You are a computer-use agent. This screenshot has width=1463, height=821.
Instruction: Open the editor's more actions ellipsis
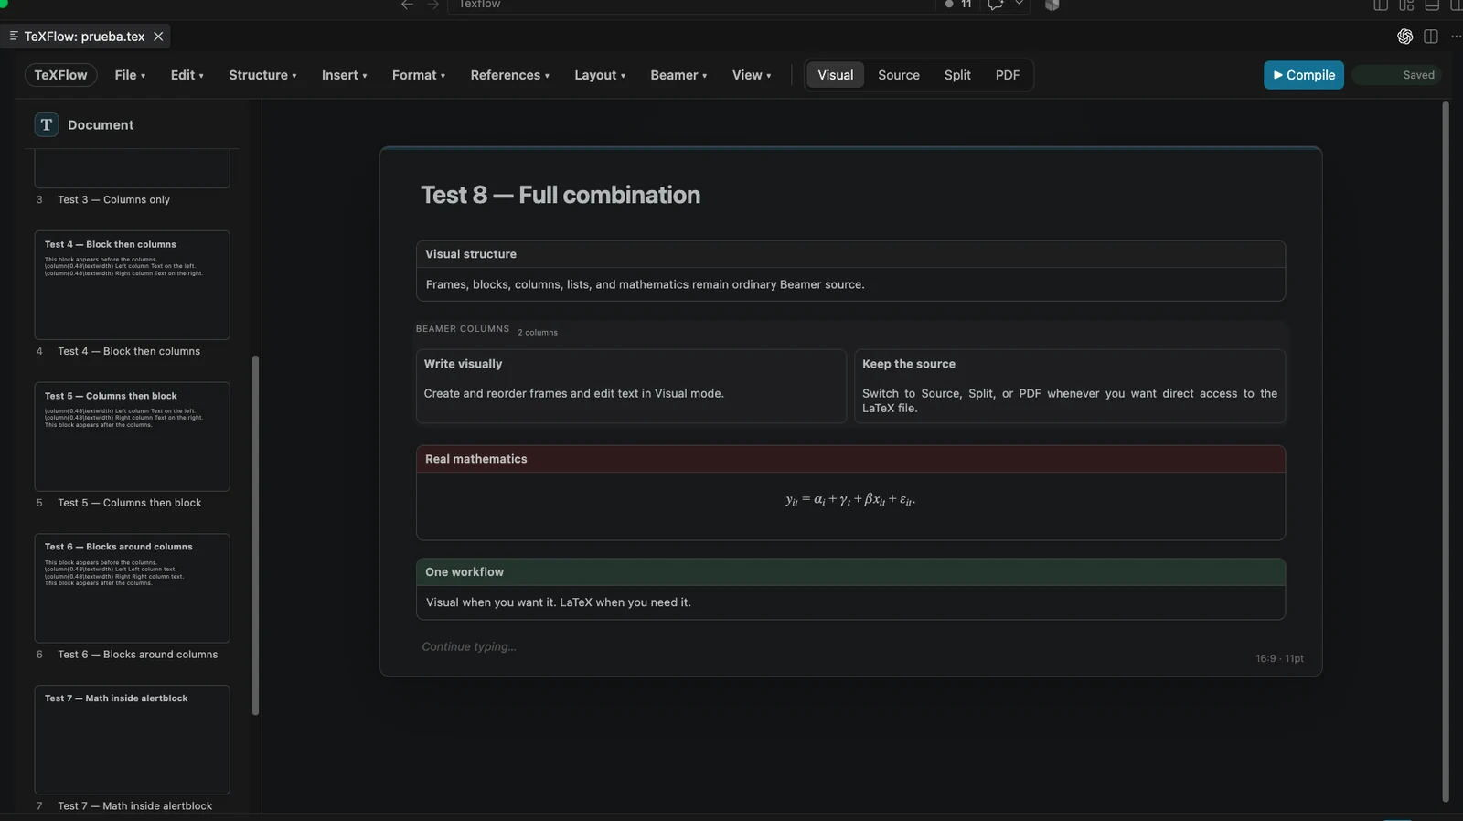point(1456,37)
